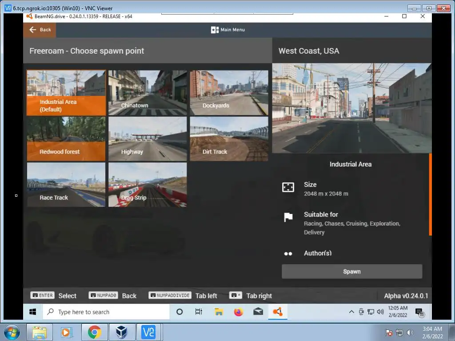Image resolution: width=455 pixels, height=341 pixels.
Task: Minimize the BeamNG.drive window
Action: click(386, 16)
